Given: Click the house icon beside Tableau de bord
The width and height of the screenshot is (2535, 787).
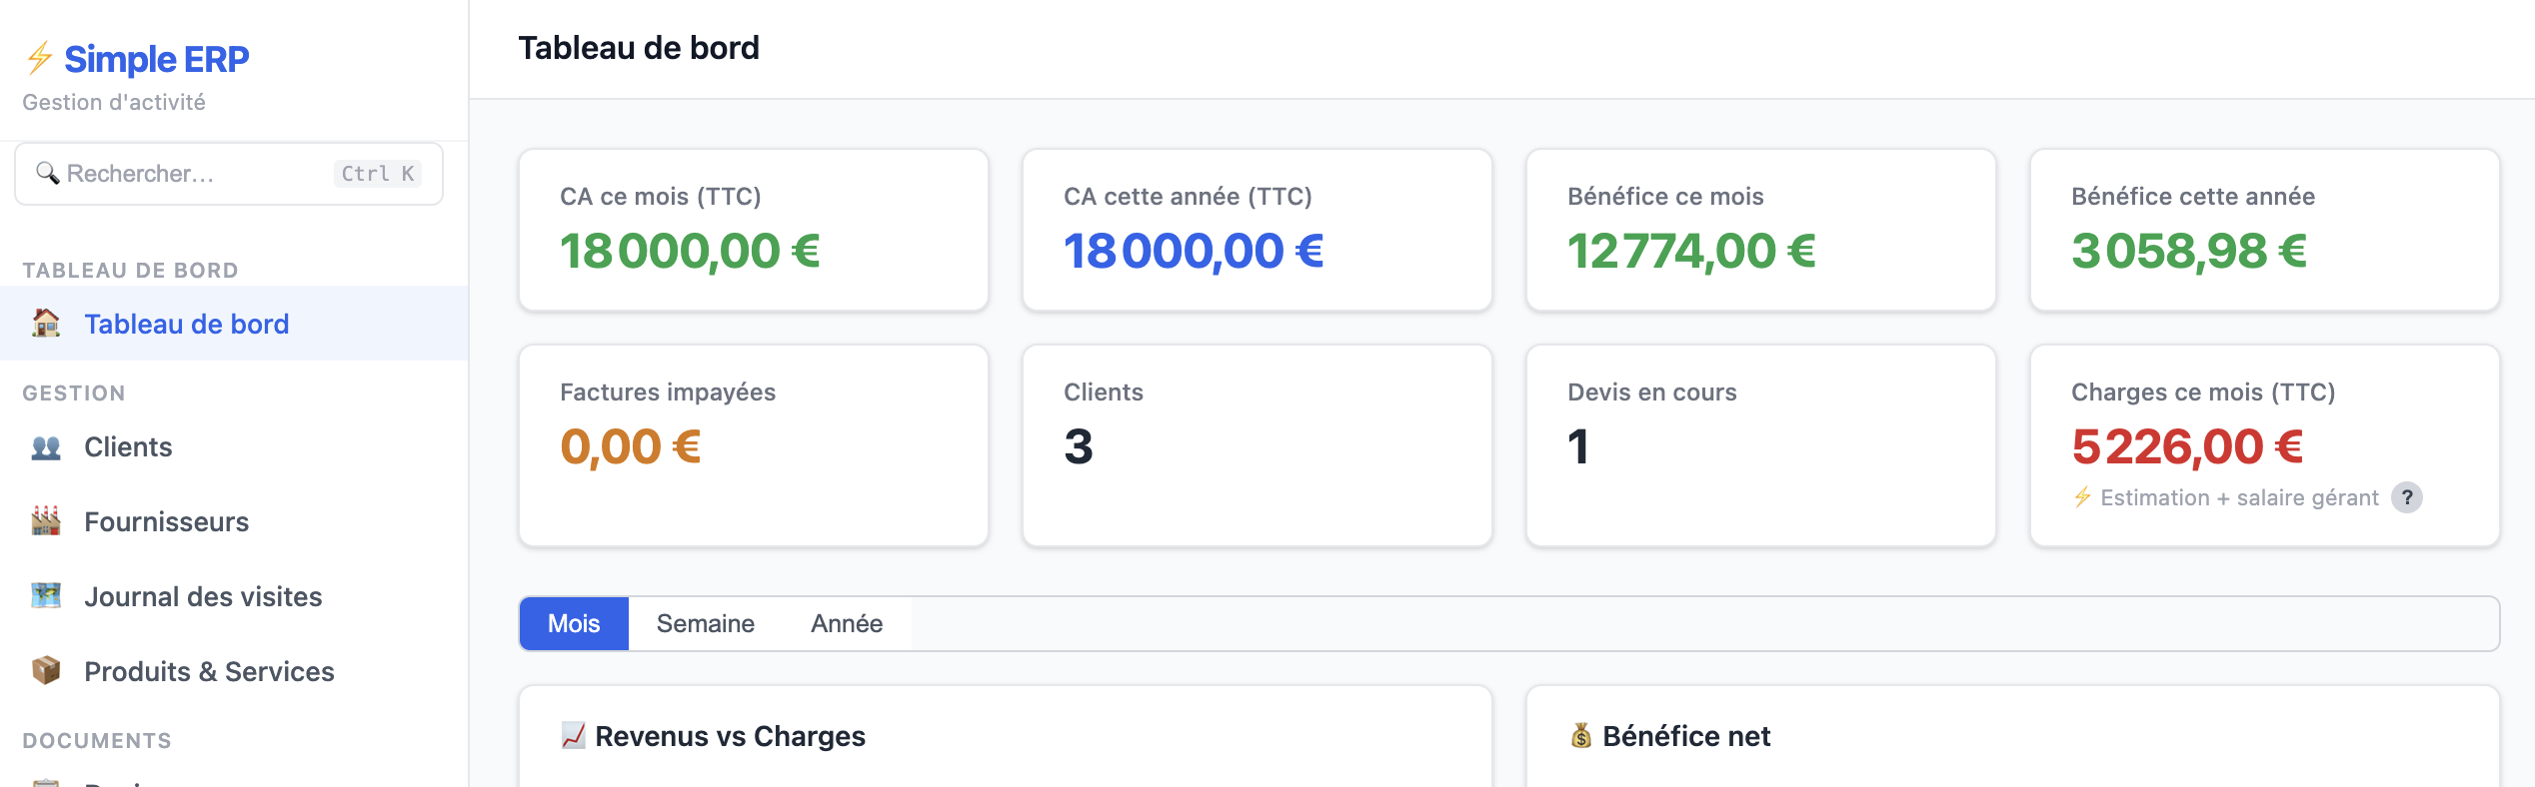Looking at the screenshot, I should coord(46,323).
